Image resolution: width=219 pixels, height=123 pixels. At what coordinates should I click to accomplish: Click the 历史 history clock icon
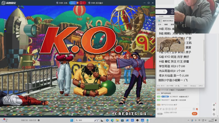(172, 11)
